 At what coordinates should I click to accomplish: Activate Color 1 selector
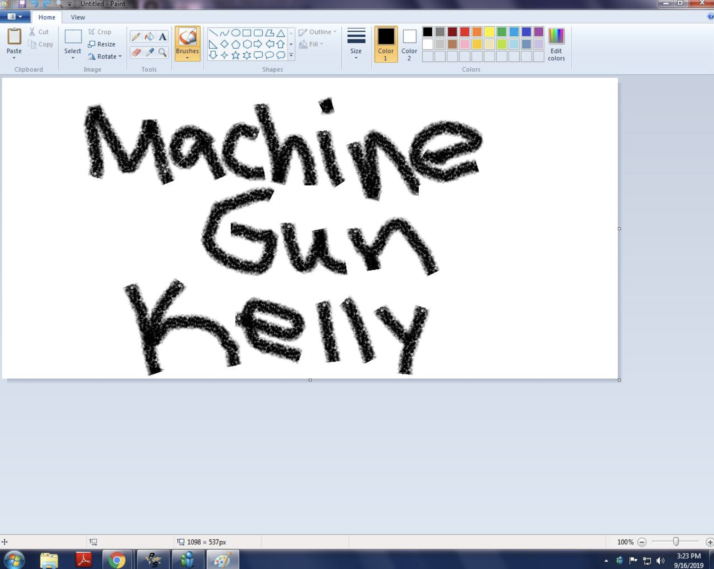coord(386,44)
